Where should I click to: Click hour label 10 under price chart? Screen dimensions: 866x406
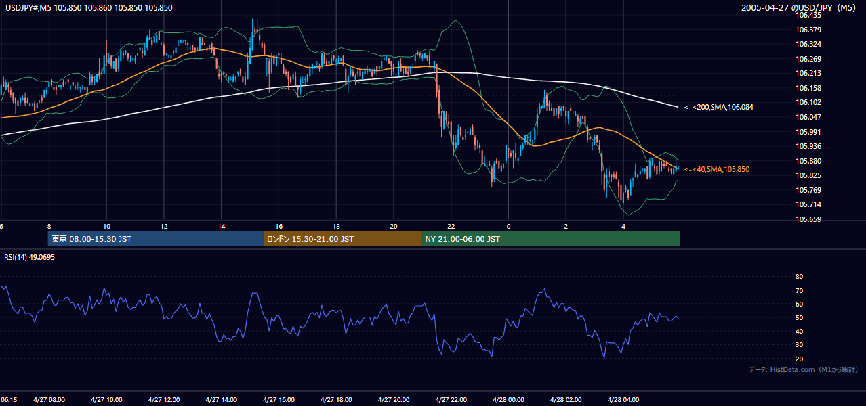tap(106, 227)
